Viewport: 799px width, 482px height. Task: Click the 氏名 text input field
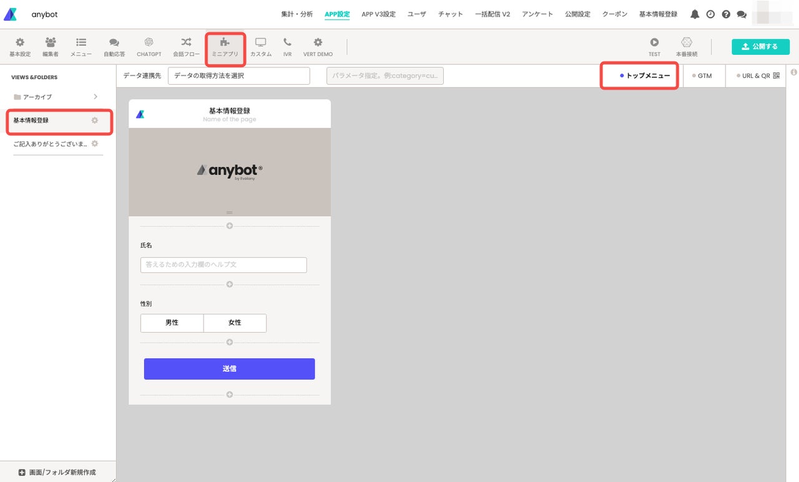click(x=223, y=265)
